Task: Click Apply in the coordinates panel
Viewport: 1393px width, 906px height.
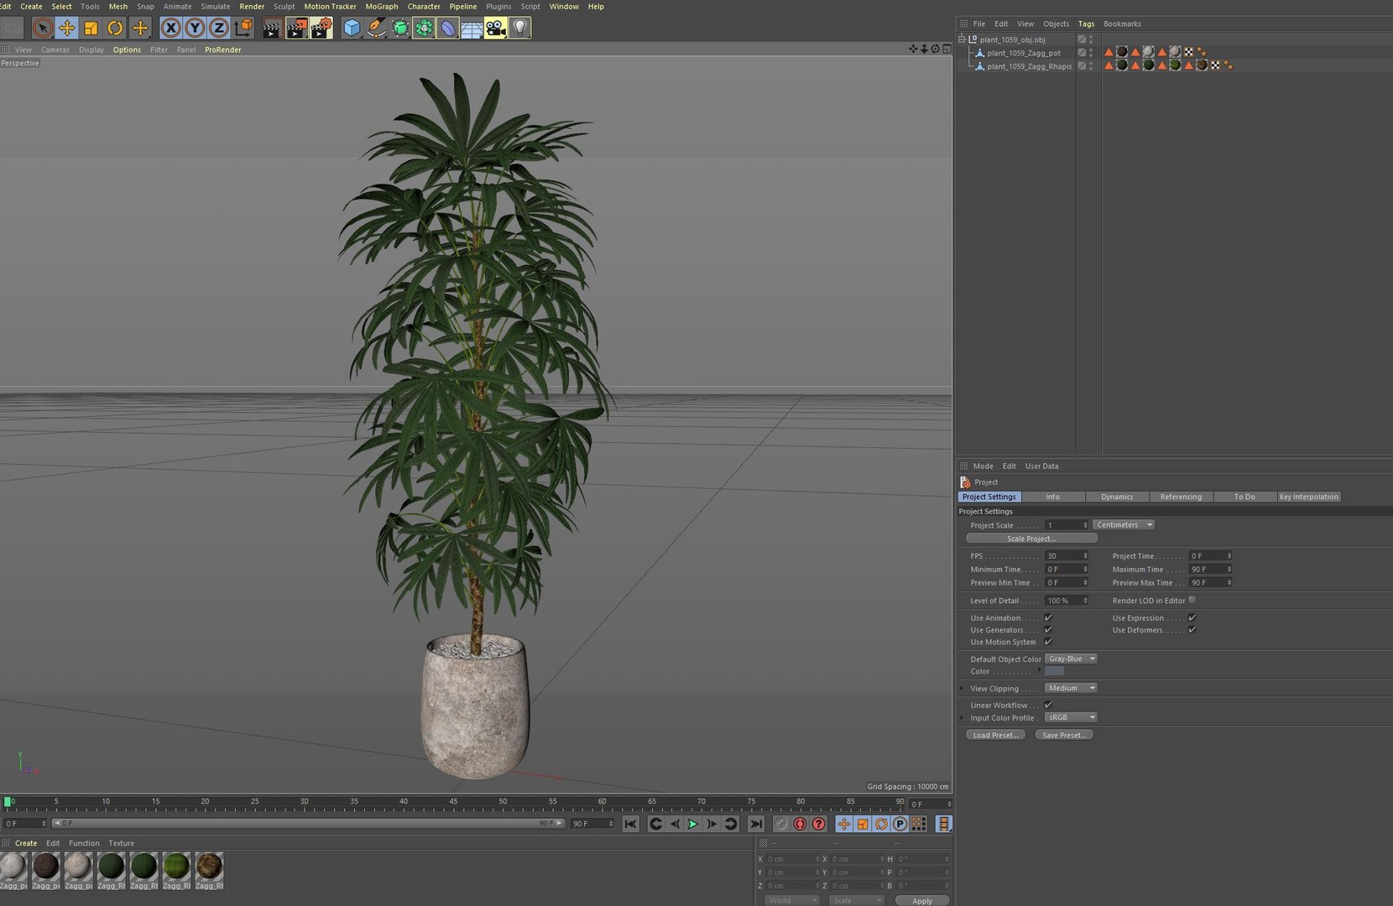Action: click(922, 900)
